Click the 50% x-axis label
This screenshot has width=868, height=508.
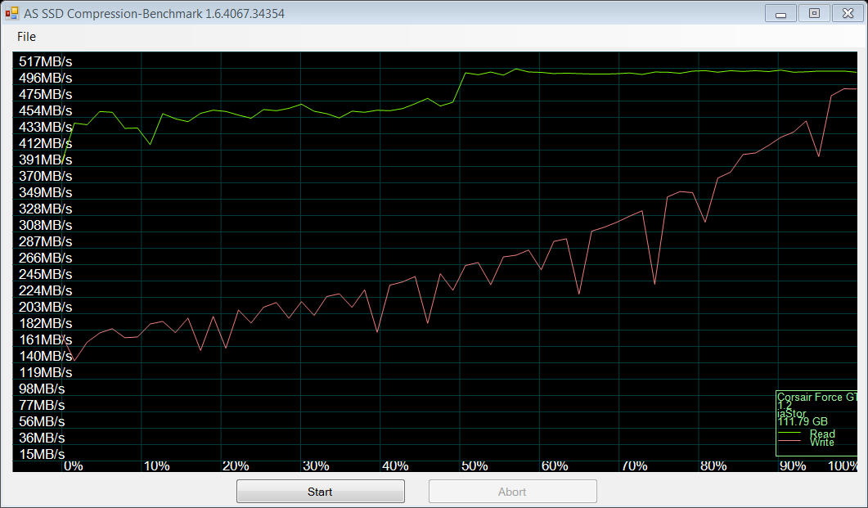point(474,466)
